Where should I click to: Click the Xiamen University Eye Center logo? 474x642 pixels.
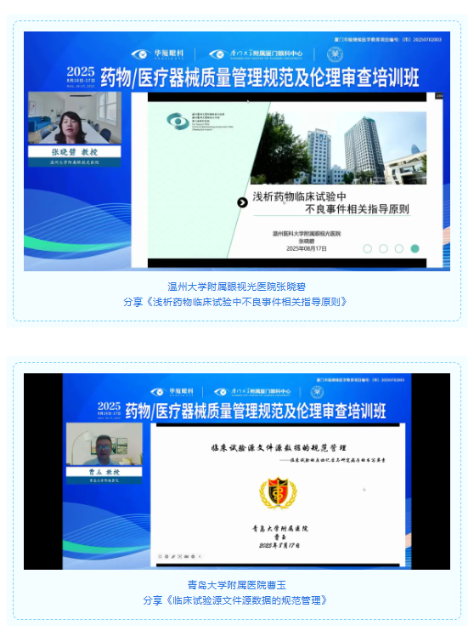[256, 54]
